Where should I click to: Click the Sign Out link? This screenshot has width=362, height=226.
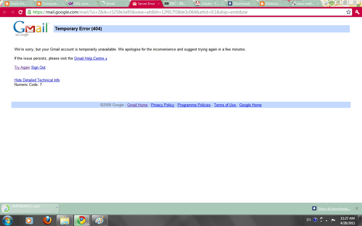point(38,68)
